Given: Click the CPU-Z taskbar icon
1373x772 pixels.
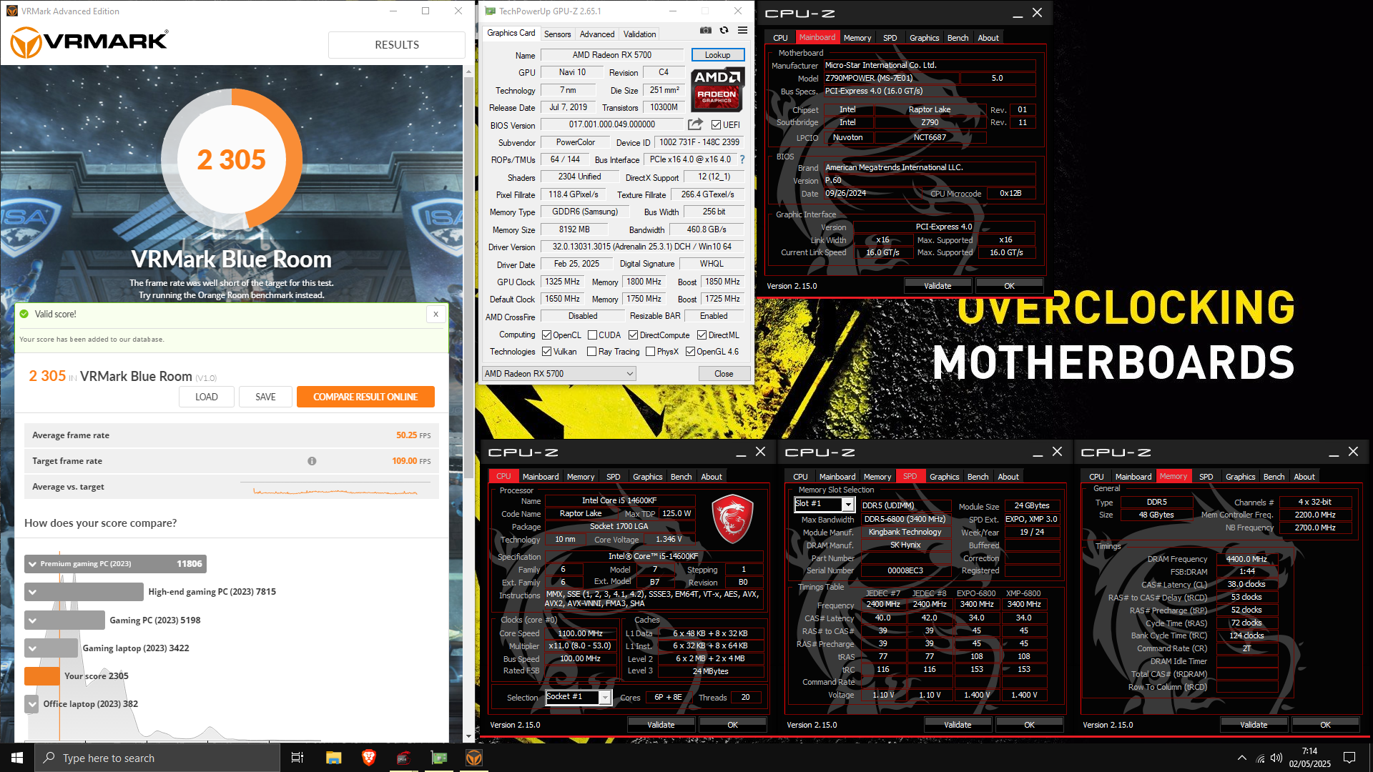Looking at the screenshot, I should tap(404, 758).
